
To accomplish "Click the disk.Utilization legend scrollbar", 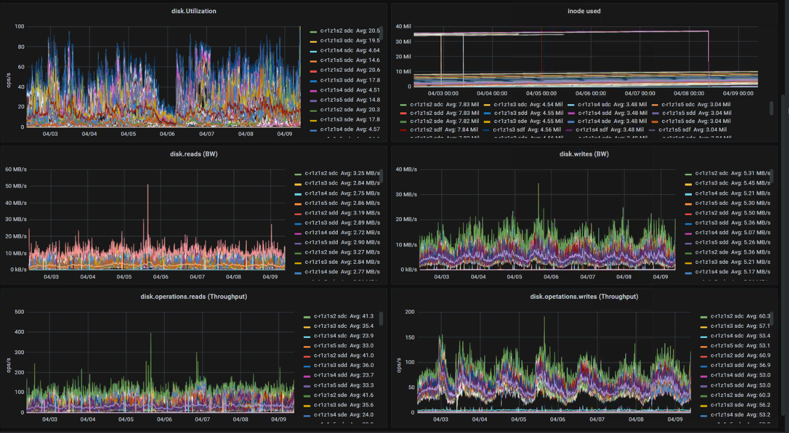I will click(x=381, y=33).
